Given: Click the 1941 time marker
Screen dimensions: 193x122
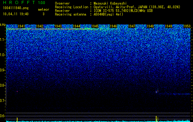Looking at the screenshot, I should coord(21,26).
